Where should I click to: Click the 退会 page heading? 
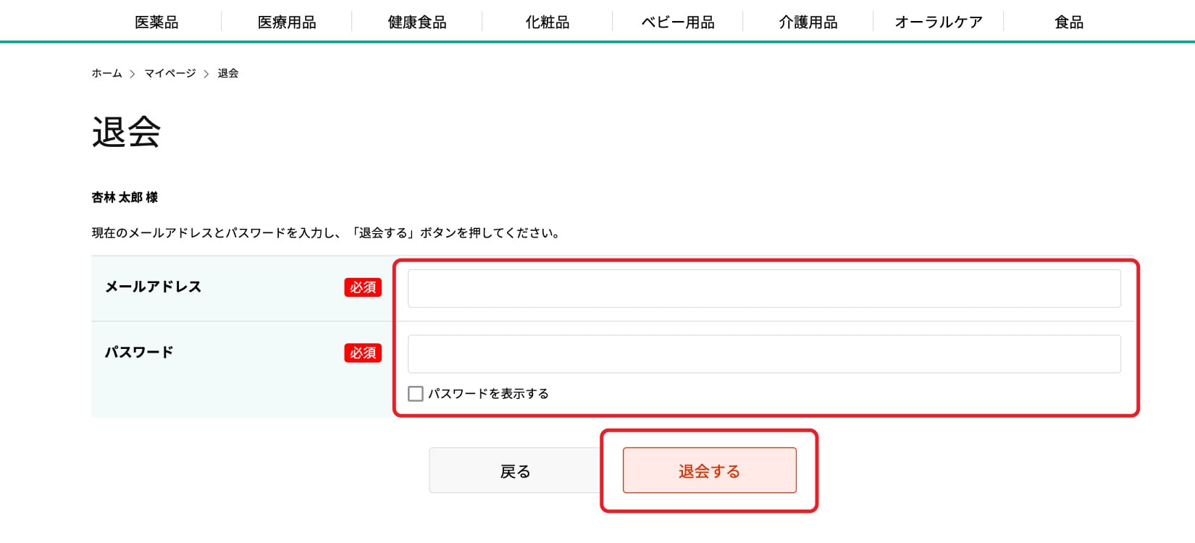tap(126, 132)
